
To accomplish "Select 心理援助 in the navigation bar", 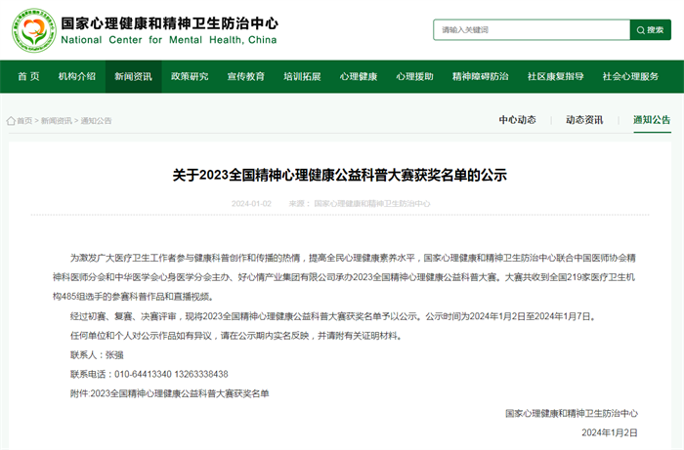I will (414, 76).
